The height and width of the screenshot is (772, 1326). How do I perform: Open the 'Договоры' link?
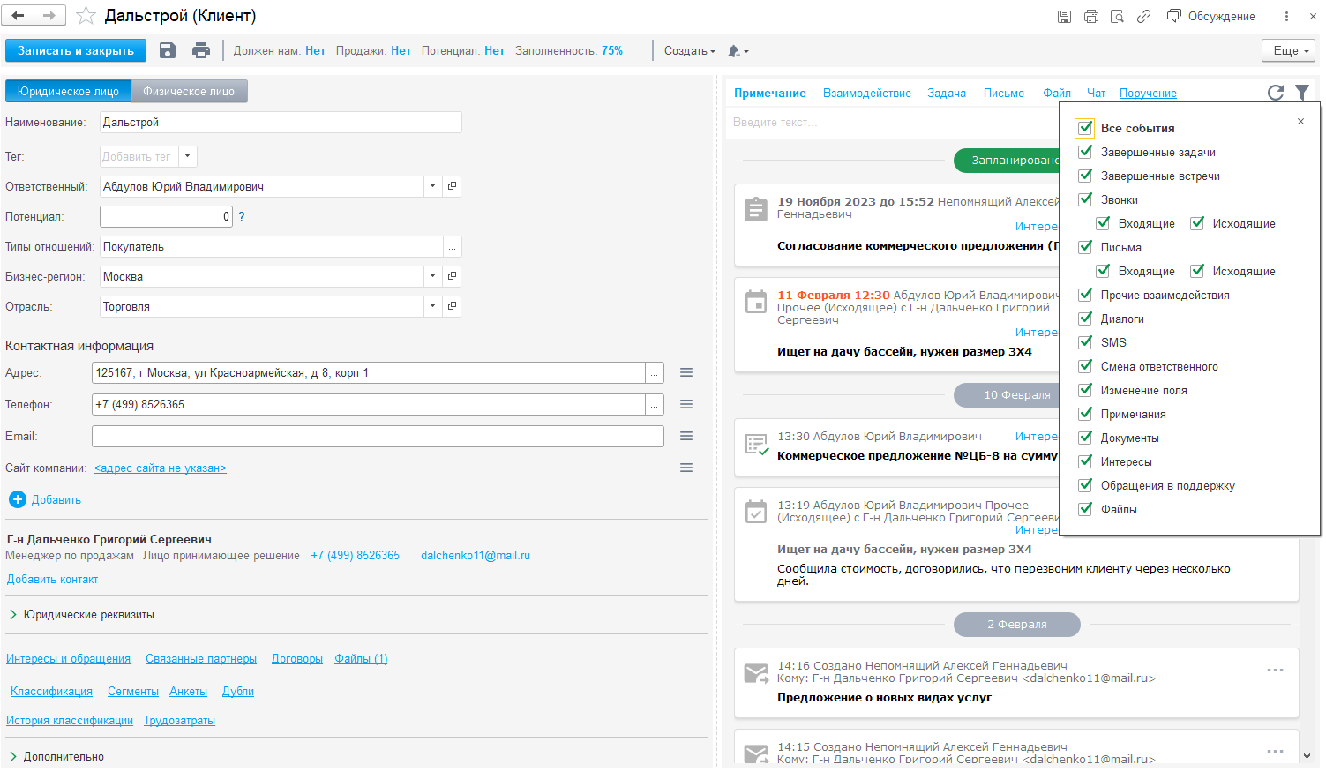(296, 659)
